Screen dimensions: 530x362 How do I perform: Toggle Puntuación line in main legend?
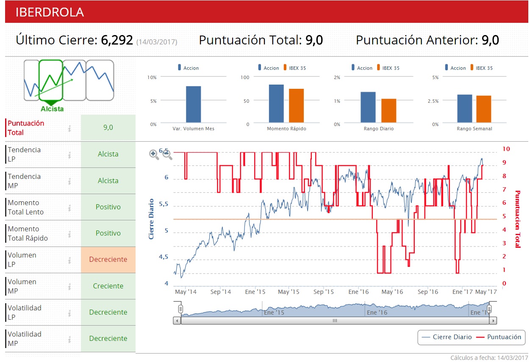[499, 337]
